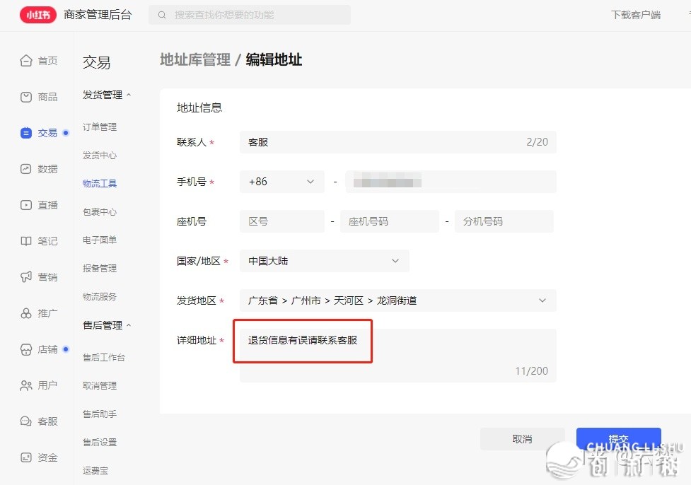The width and height of the screenshot is (691, 485).
Task: Click the search magnifier icon
Action: click(162, 15)
